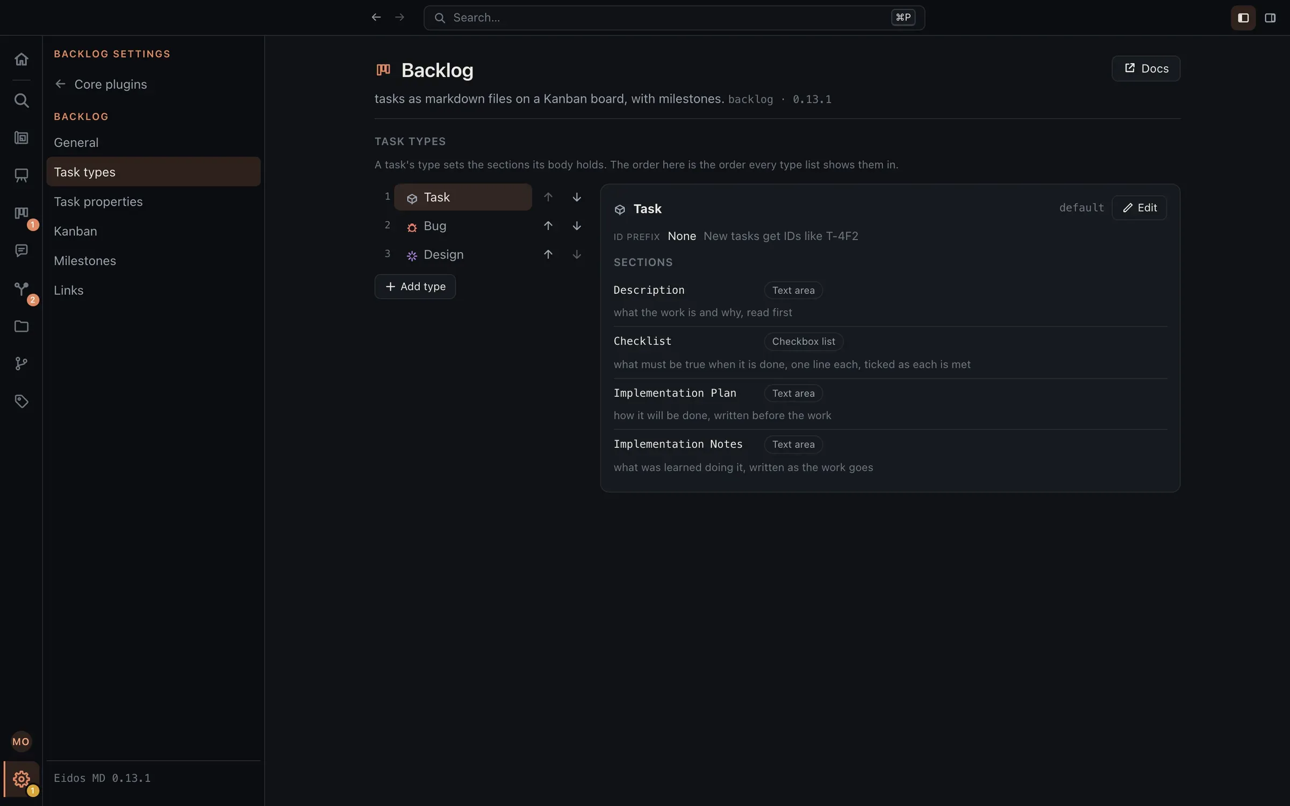
Task: Go back to Core plugins
Action: point(101,84)
